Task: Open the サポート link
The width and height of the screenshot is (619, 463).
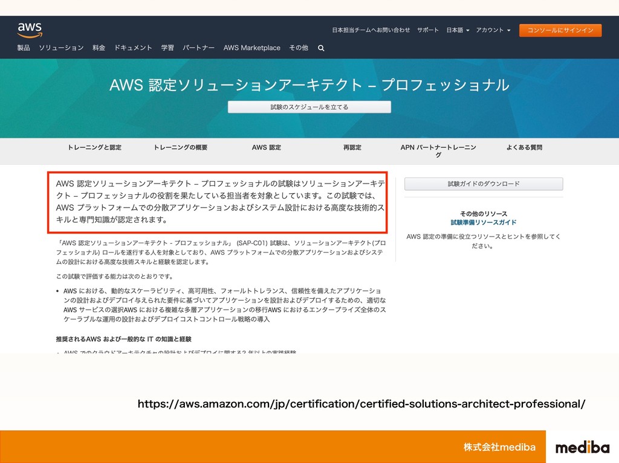Action: tap(428, 30)
